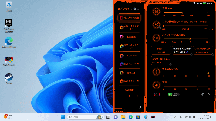216x121 pixels.
Task: Select the 日没残照 RGB preset
Action: click(129, 37)
